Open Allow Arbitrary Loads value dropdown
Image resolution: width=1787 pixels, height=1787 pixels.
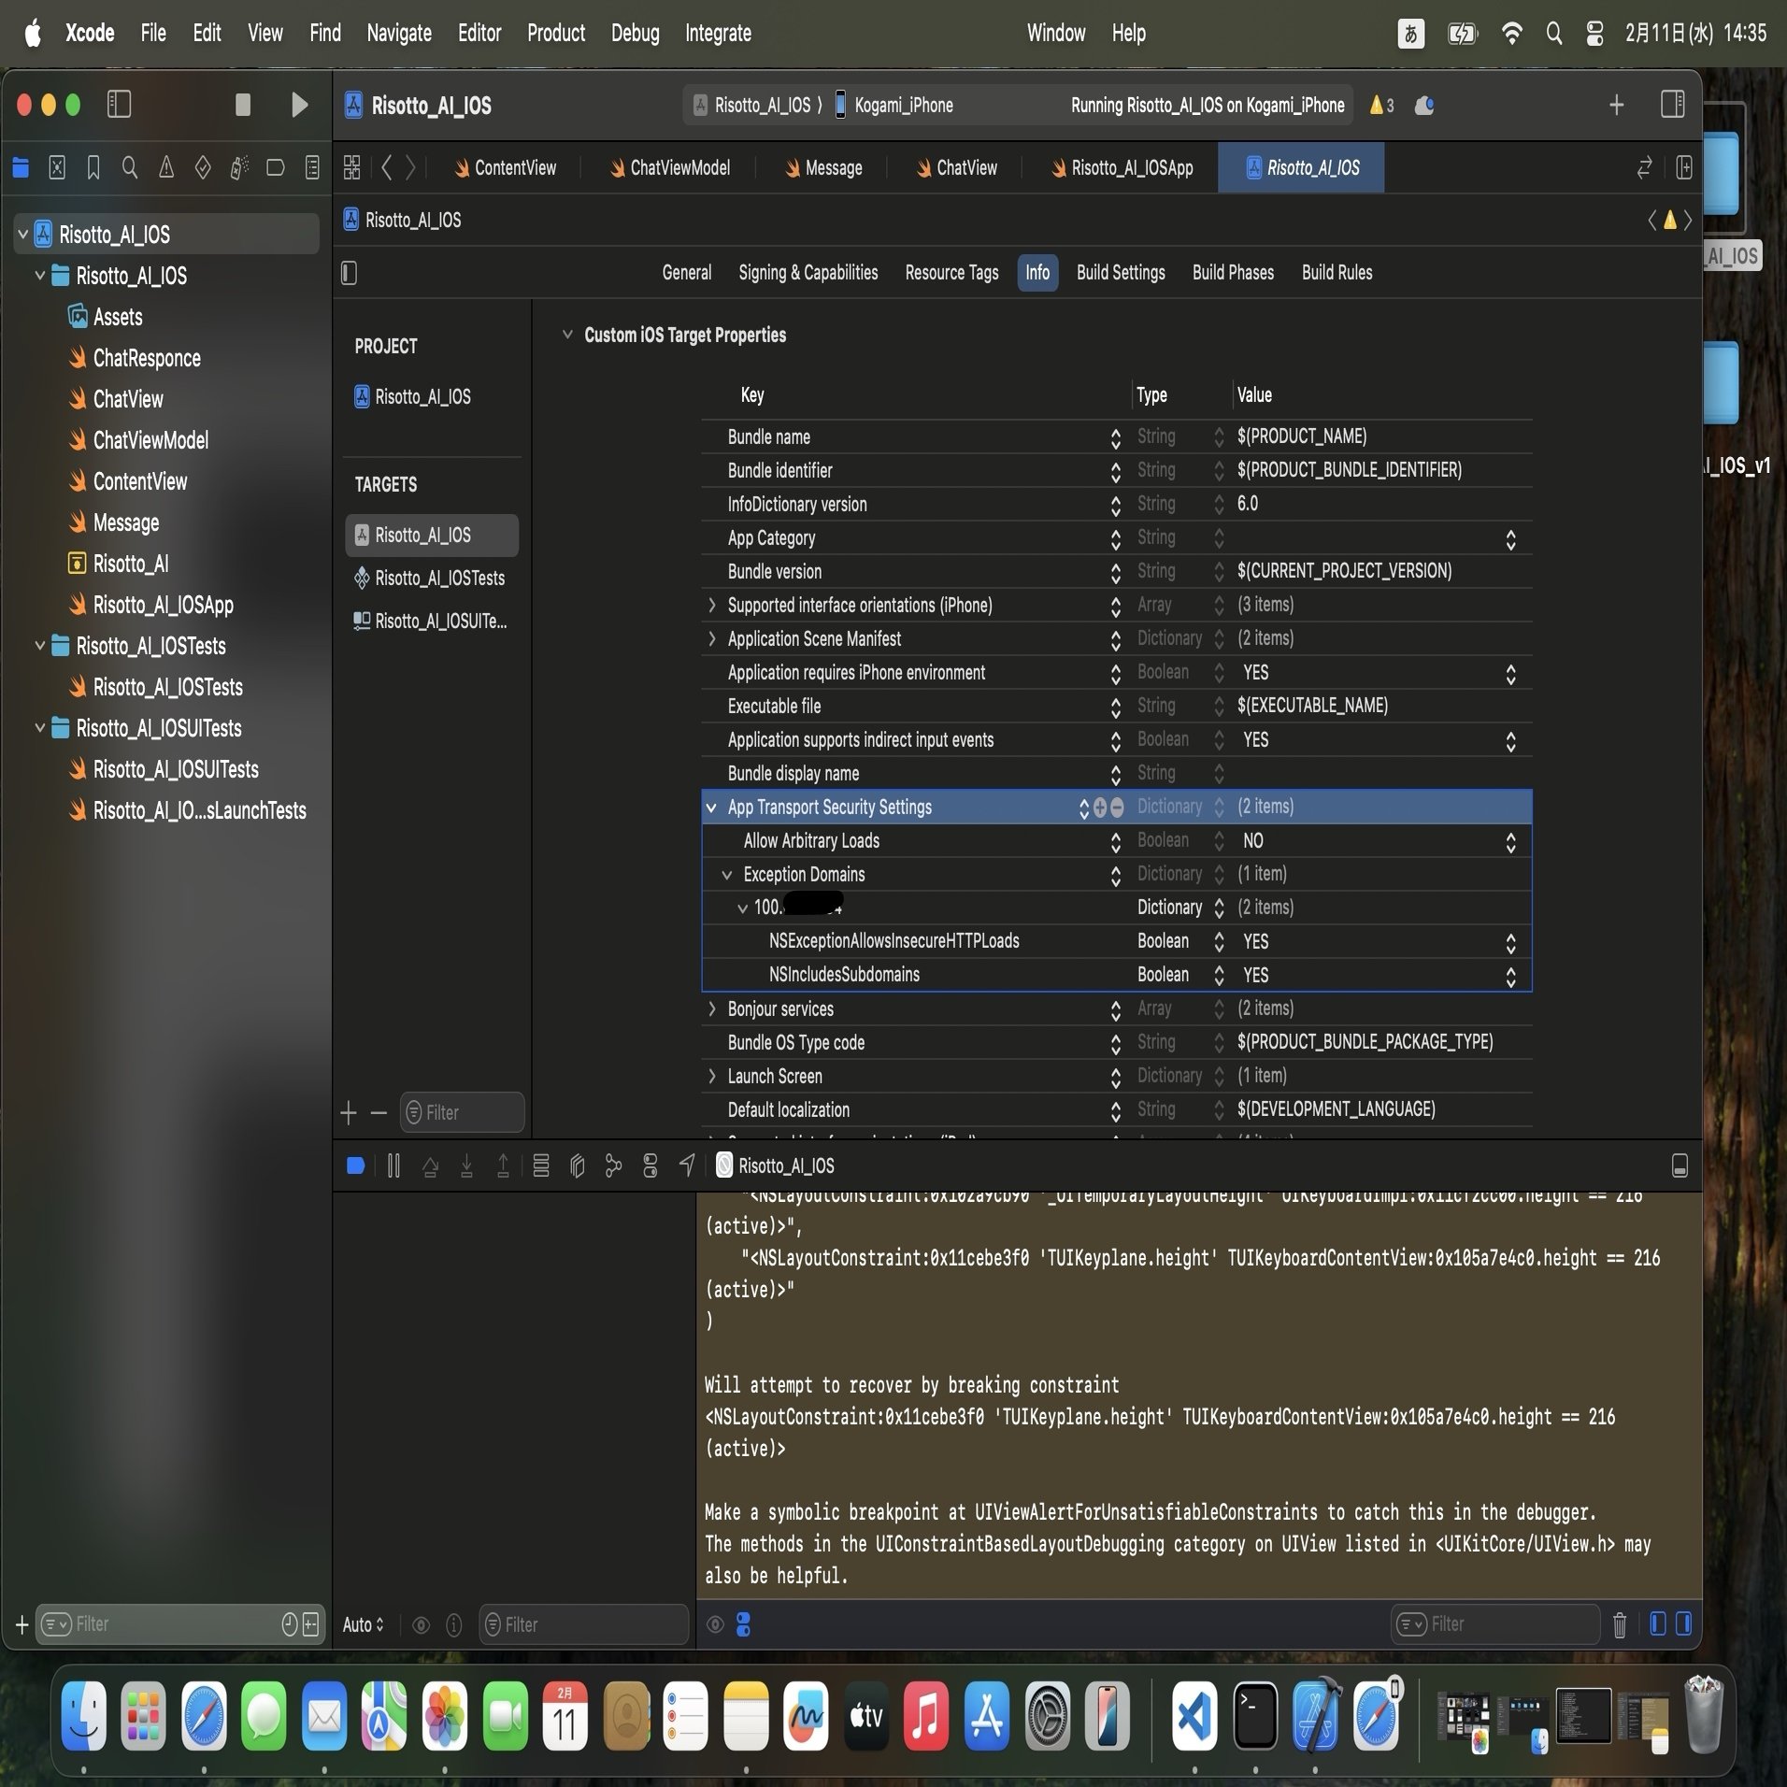click(1510, 841)
